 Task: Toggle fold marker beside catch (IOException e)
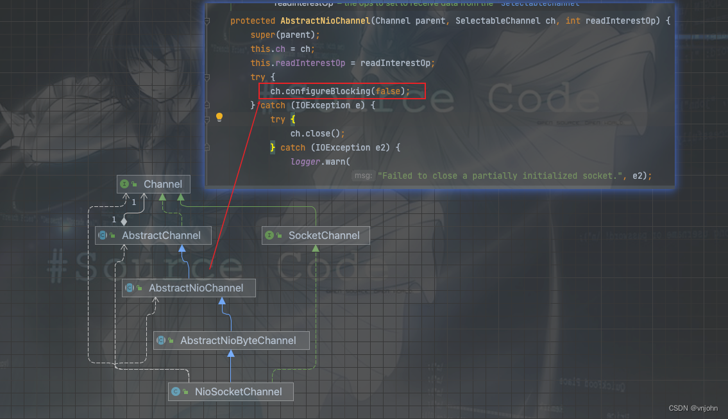[x=207, y=105]
